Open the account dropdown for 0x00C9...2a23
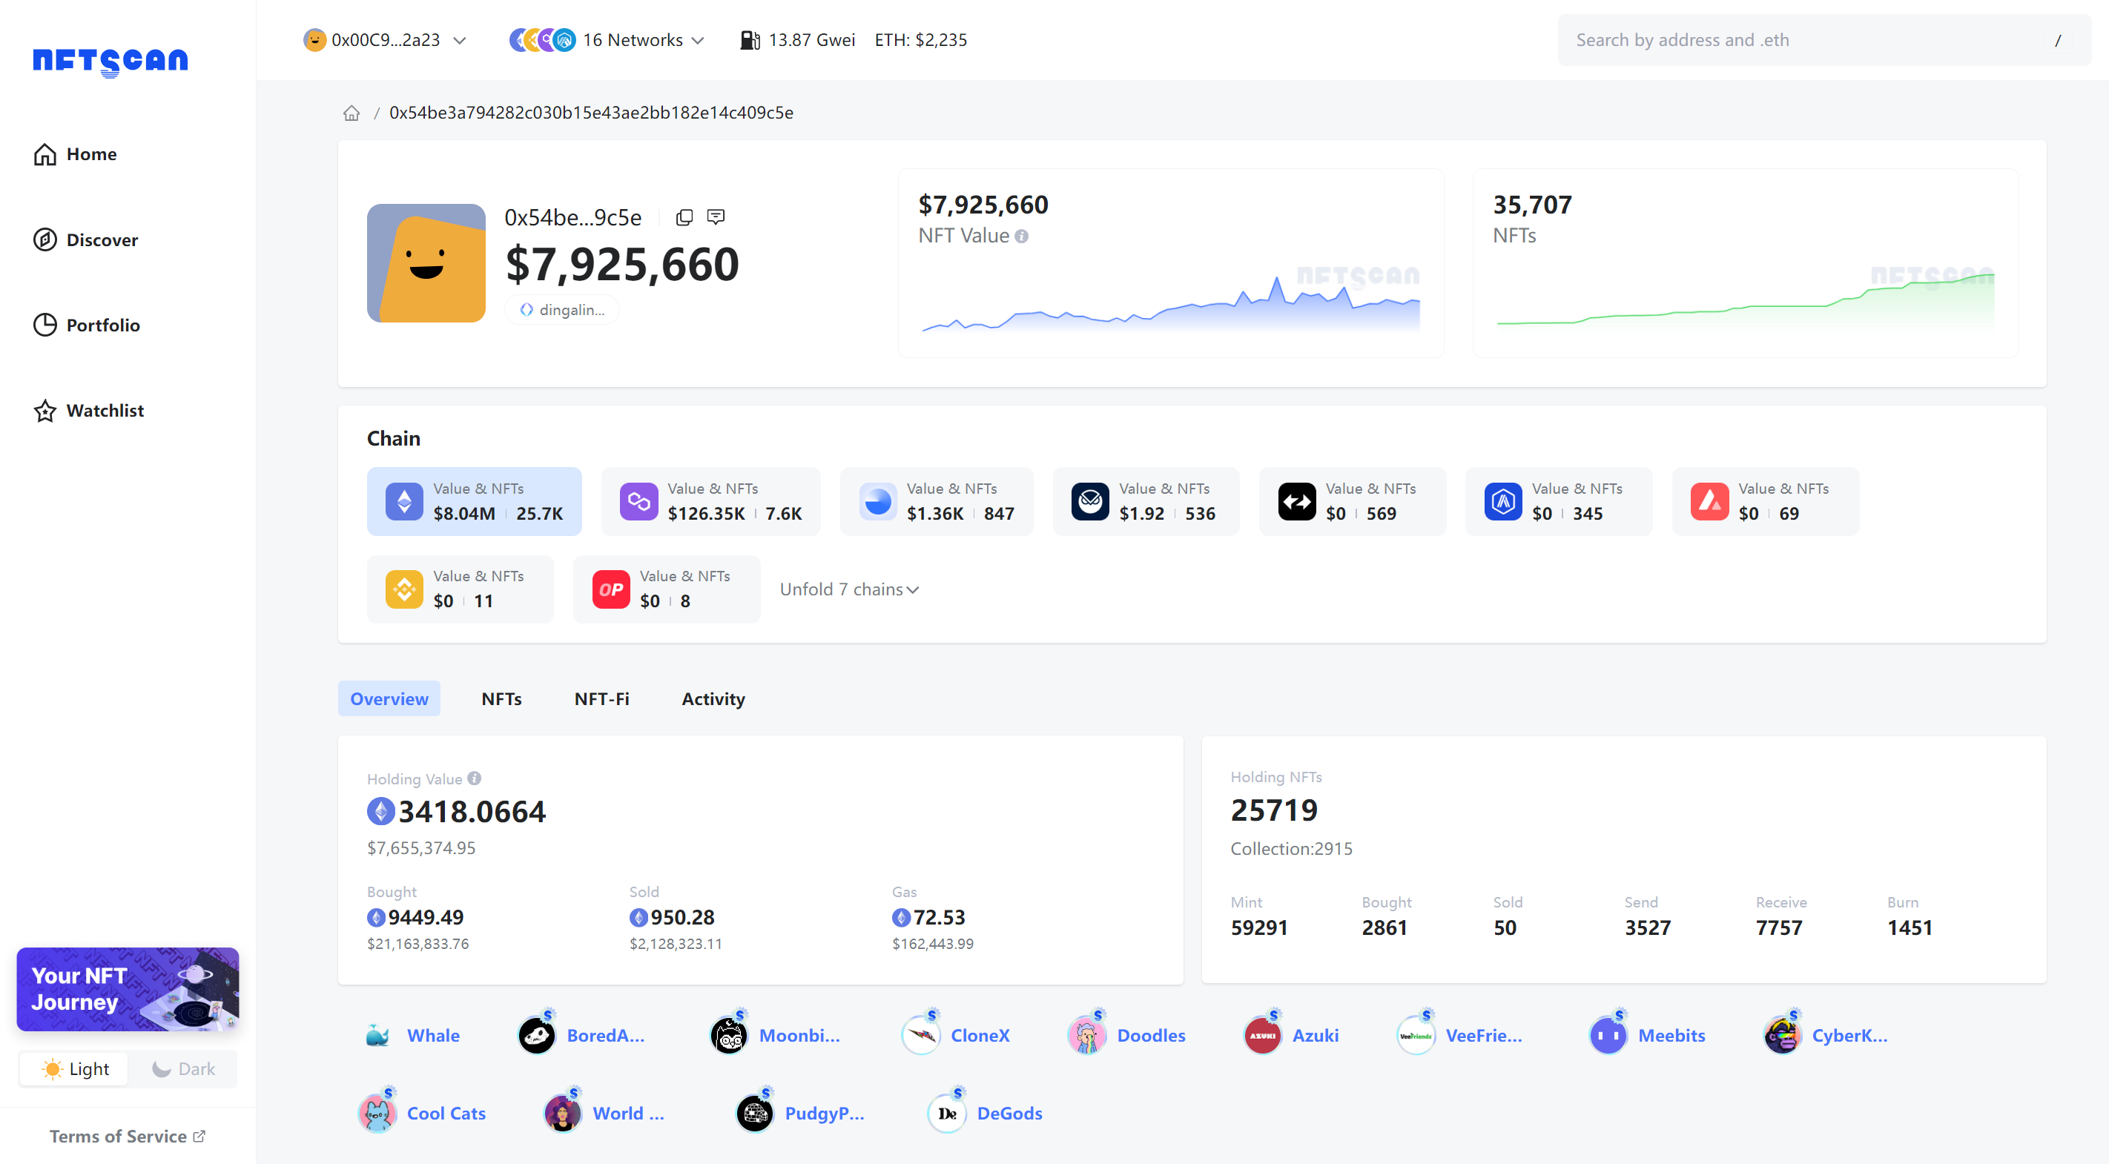The image size is (2109, 1164). [385, 39]
